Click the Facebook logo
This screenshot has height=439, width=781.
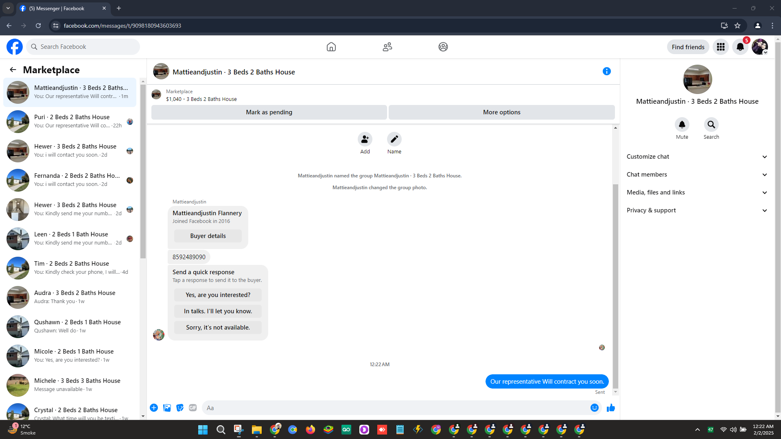click(x=15, y=47)
